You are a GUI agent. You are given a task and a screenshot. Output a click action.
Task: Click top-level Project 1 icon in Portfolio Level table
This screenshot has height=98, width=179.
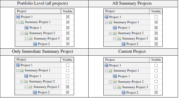pos(18,17)
